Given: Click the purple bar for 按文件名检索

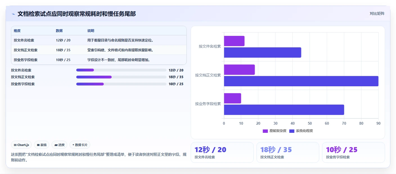Looking at the screenshot, I should pos(234,41).
